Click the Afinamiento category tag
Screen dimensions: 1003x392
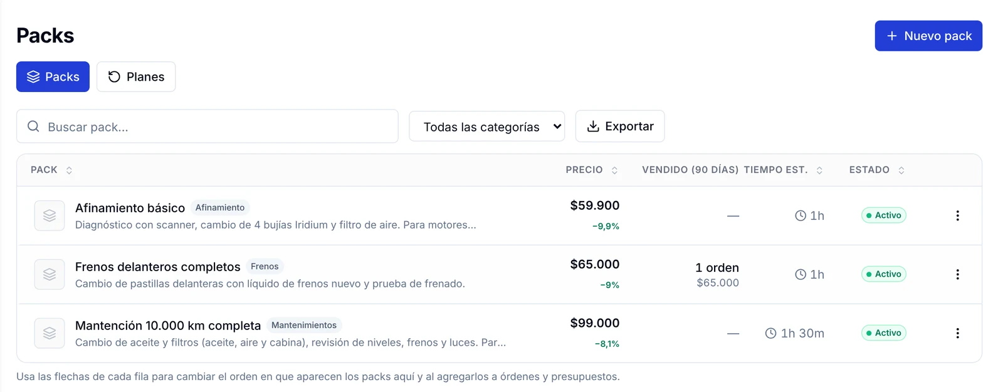[x=220, y=207]
